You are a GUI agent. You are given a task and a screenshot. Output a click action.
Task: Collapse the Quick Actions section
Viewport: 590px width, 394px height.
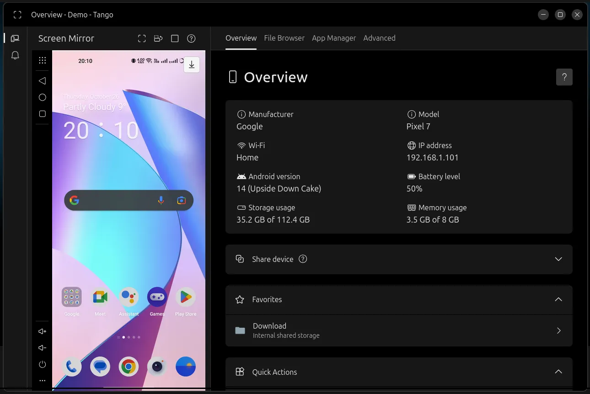tap(558, 372)
